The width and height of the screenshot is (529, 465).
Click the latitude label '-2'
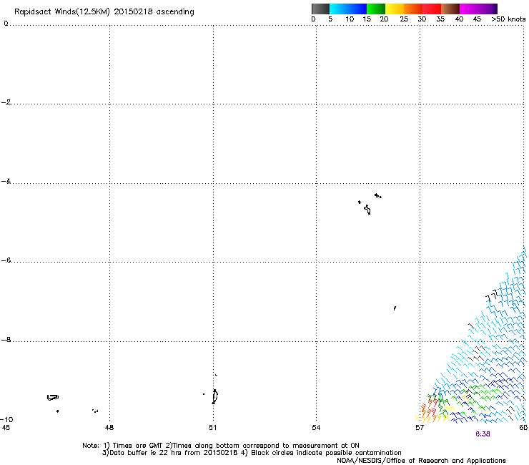(x=6, y=102)
